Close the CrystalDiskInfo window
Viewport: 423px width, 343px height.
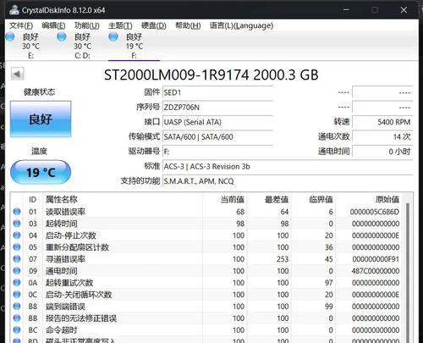pyautogui.click(x=404, y=10)
